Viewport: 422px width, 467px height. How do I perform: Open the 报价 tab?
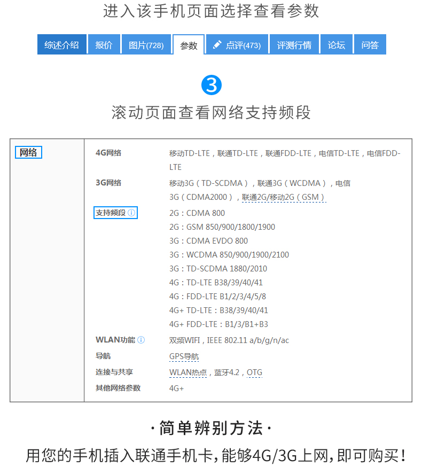[104, 45]
